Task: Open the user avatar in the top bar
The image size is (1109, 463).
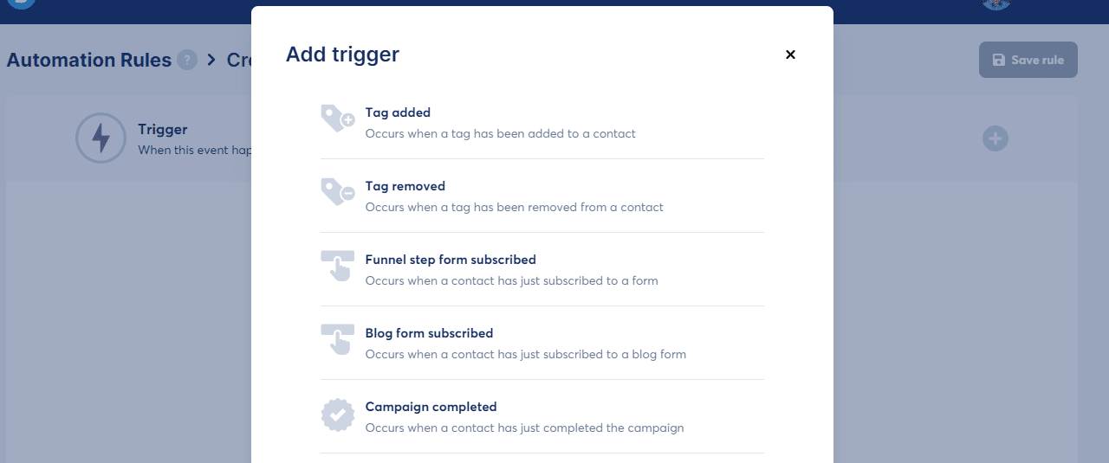Action: click(x=996, y=3)
